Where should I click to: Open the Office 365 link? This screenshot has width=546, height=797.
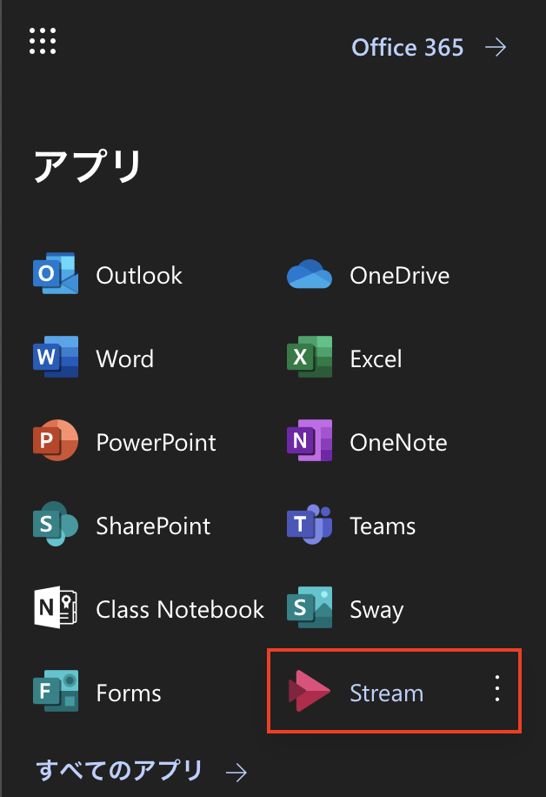[x=408, y=48]
